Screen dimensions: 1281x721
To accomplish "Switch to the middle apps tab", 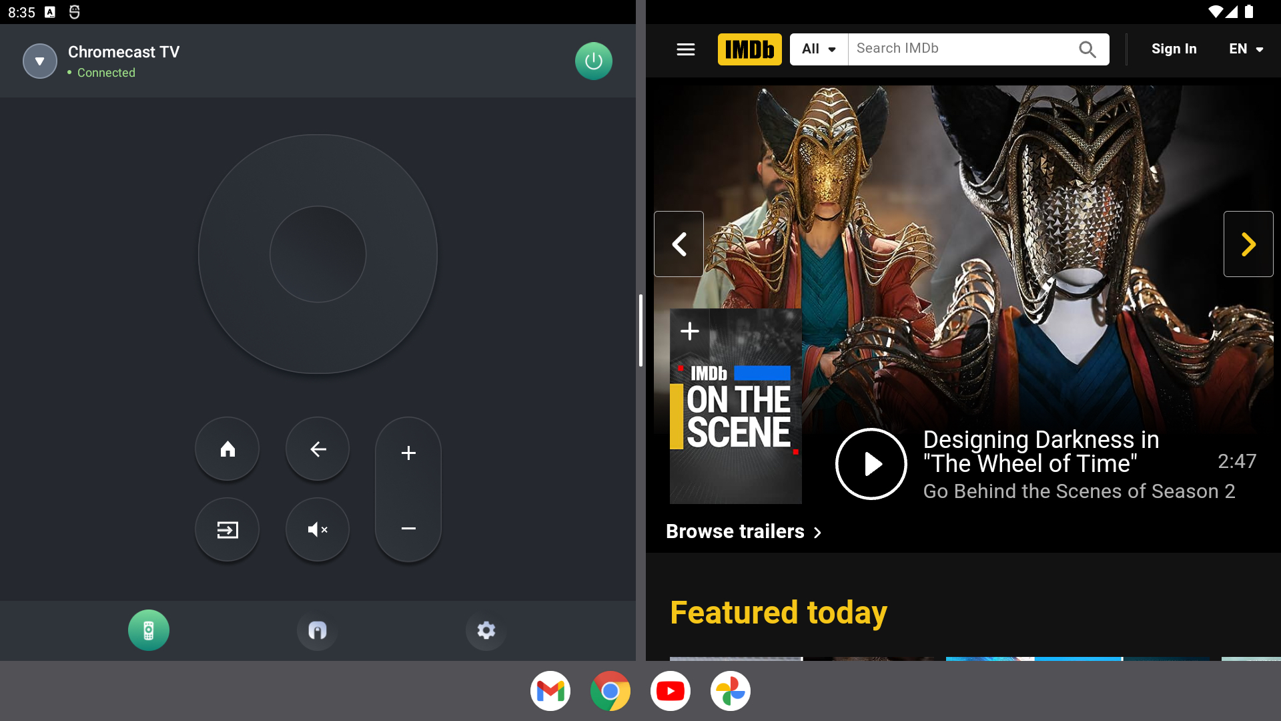I will click(x=317, y=630).
